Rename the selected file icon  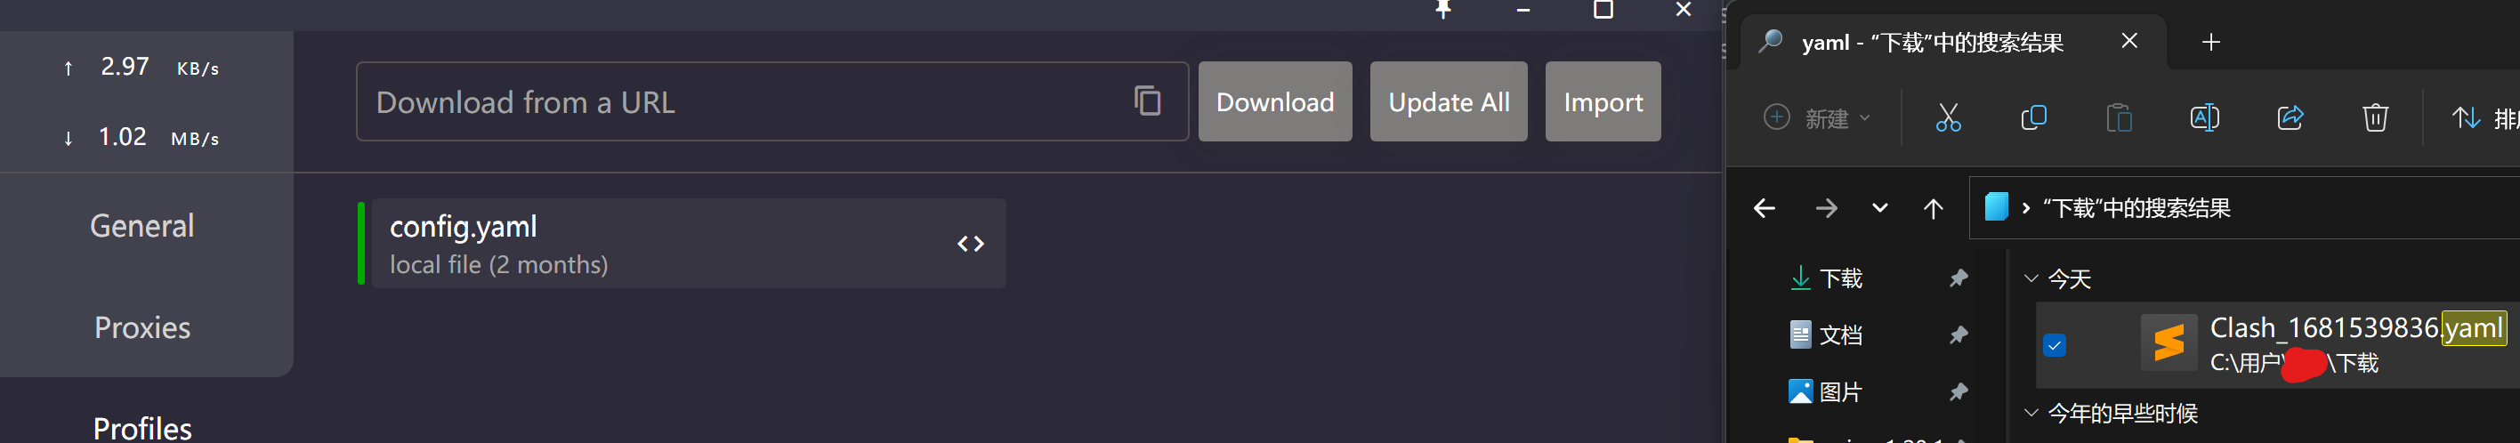tap(2204, 118)
